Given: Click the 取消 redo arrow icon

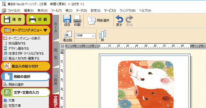Looking at the screenshot, I should click(x=129, y=21).
